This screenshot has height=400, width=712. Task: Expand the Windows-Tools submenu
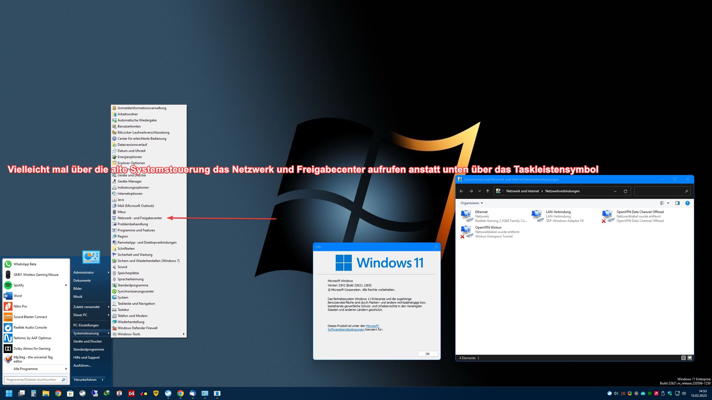(x=149, y=334)
